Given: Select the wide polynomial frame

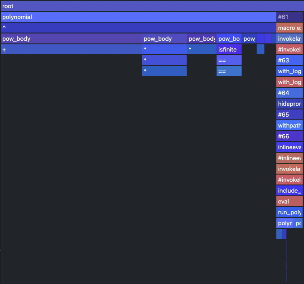Looking at the screenshot, I should [x=138, y=17].
